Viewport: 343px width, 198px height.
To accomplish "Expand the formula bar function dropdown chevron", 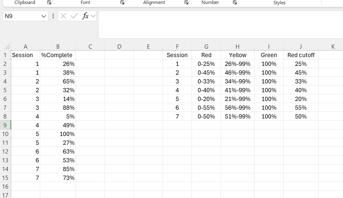I will coord(93,16).
